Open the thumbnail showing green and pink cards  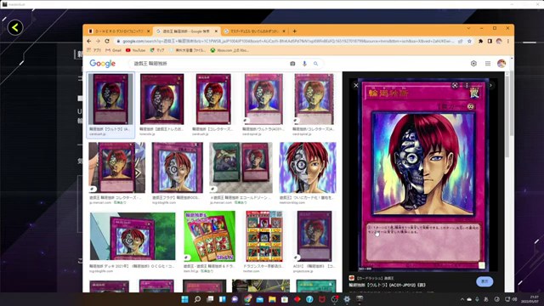(241, 167)
